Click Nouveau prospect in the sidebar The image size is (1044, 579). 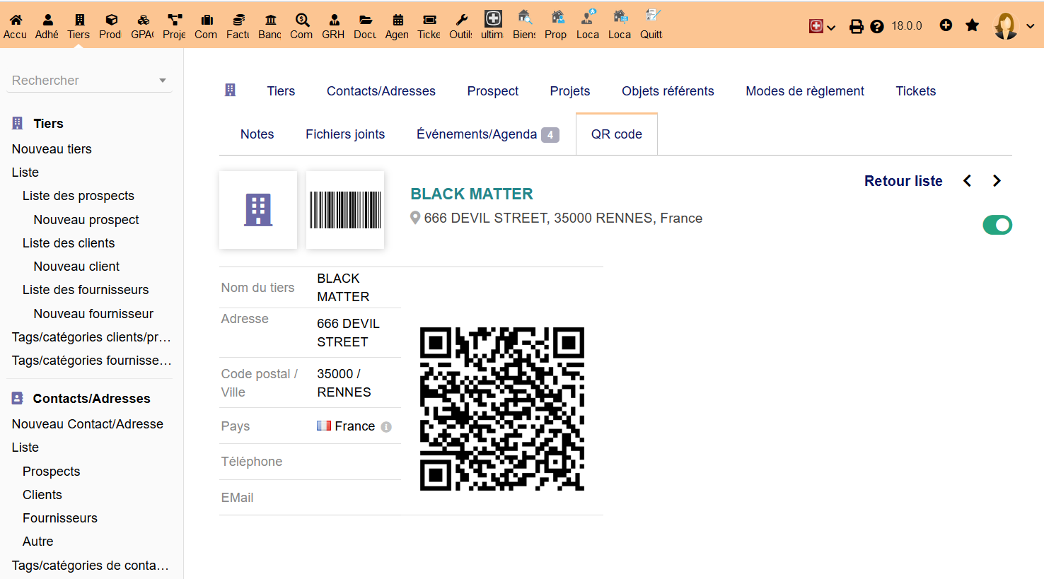[86, 220]
